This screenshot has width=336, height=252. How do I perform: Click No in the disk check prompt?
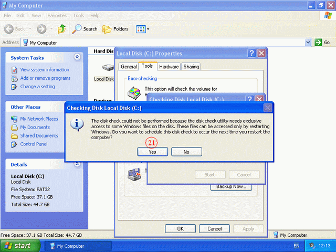(x=186, y=152)
